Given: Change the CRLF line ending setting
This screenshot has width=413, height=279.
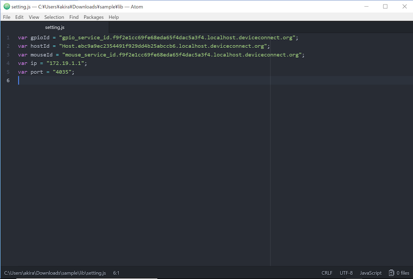Looking at the screenshot, I should tap(327, 273).
